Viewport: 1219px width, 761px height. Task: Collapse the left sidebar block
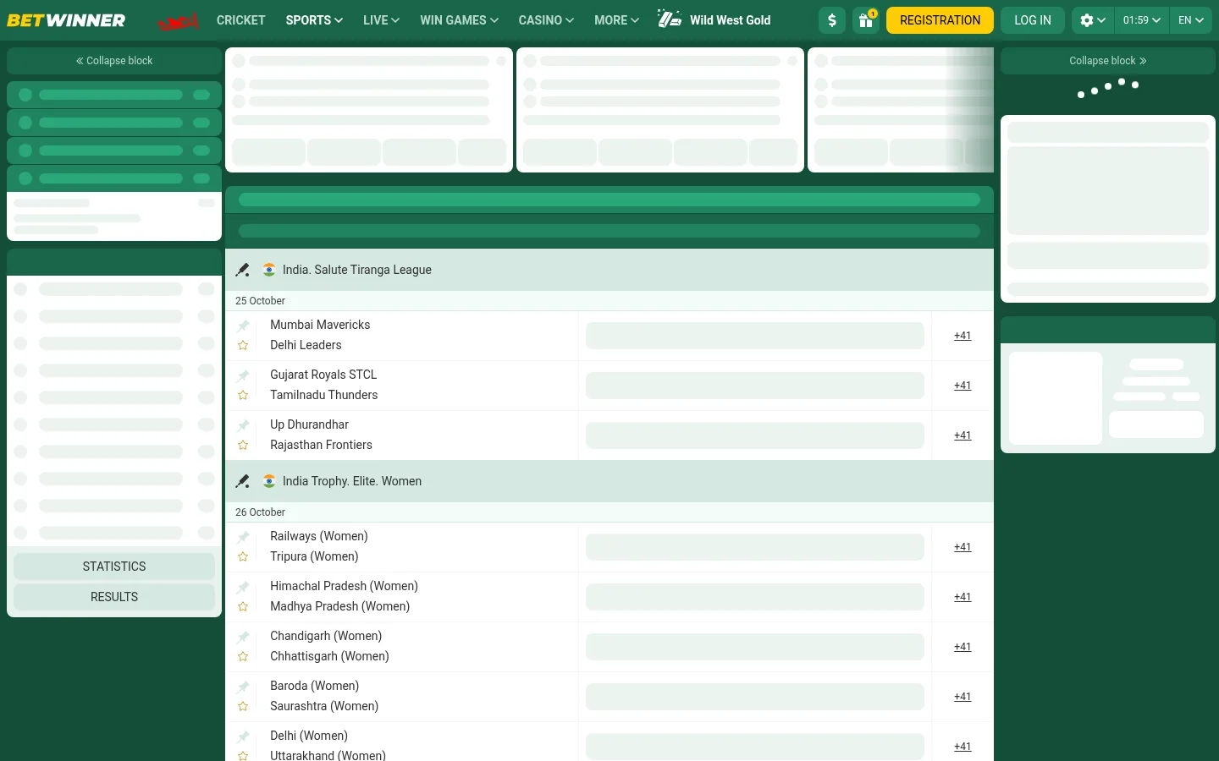114,61
